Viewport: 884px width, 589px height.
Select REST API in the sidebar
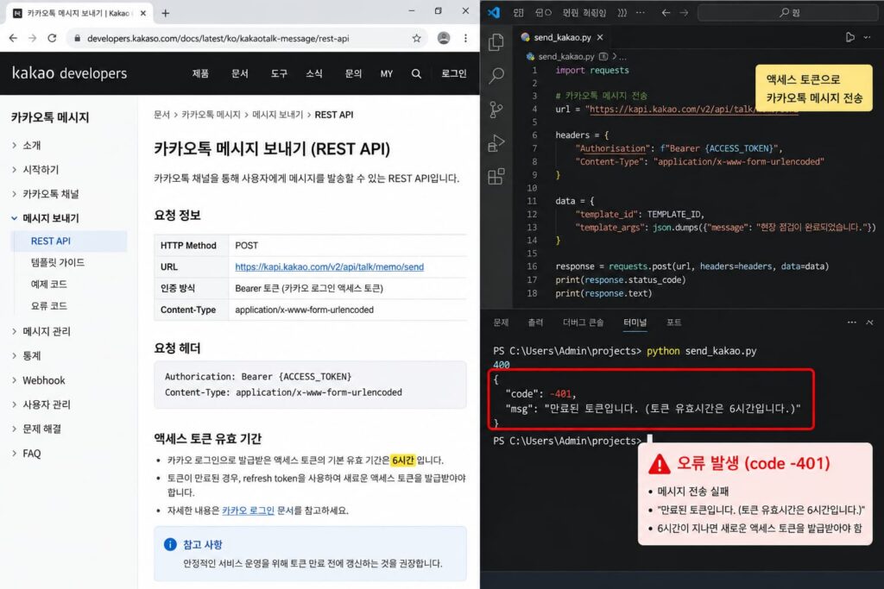point(69,241)
